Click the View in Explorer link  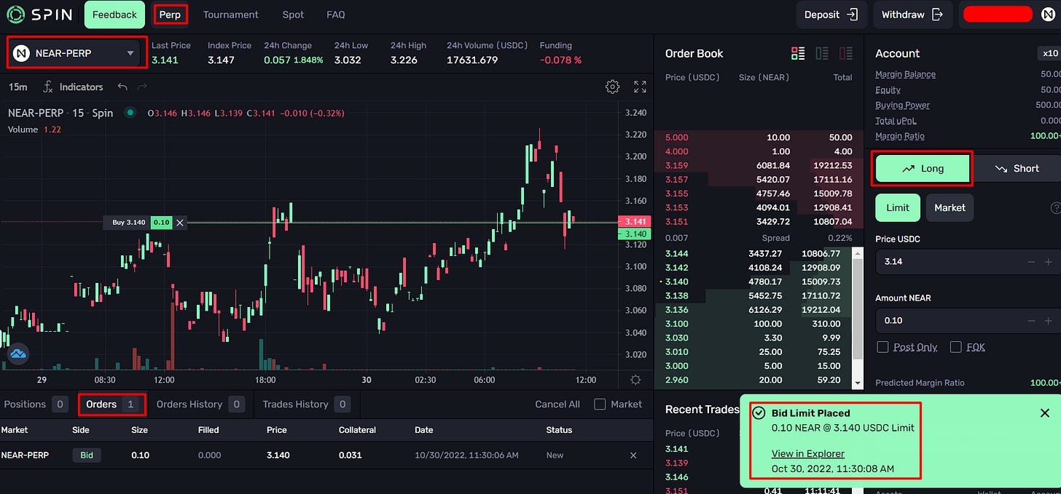pos(808,453)
